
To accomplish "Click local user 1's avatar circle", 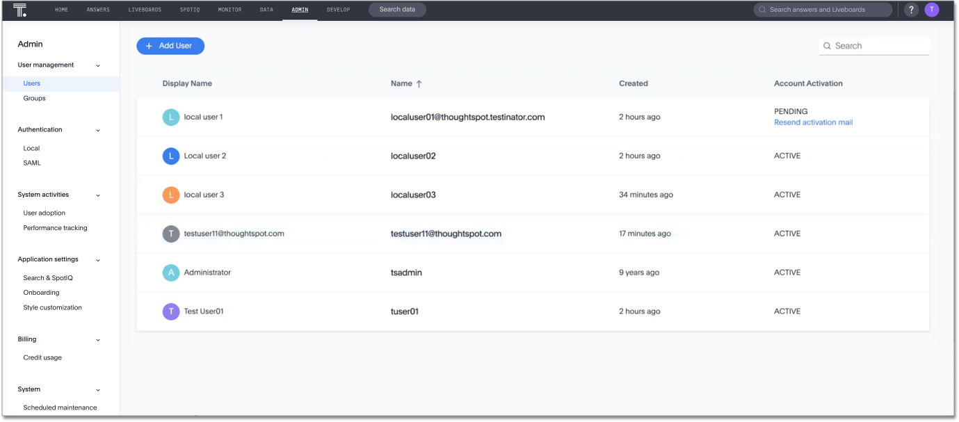I will click(x=171, y=117).
